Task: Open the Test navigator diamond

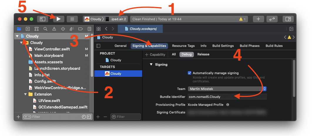Action: pos(63,29)
